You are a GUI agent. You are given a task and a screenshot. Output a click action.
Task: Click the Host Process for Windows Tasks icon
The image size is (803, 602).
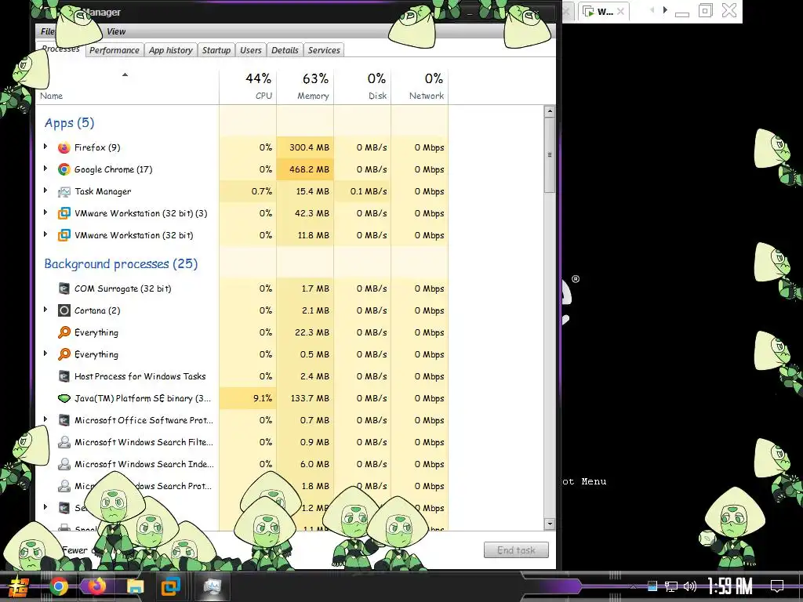[x=64, y=376]
